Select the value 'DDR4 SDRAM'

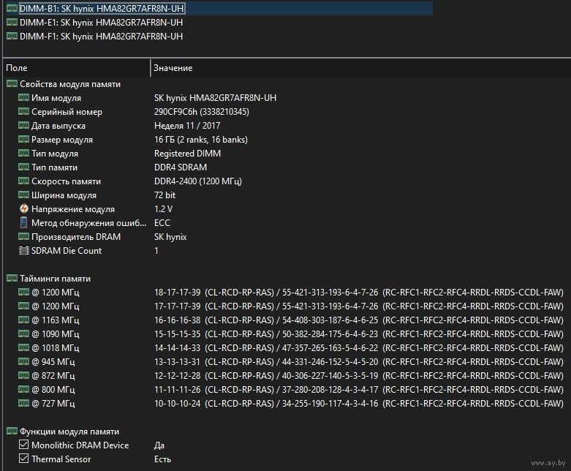[181, 167]
